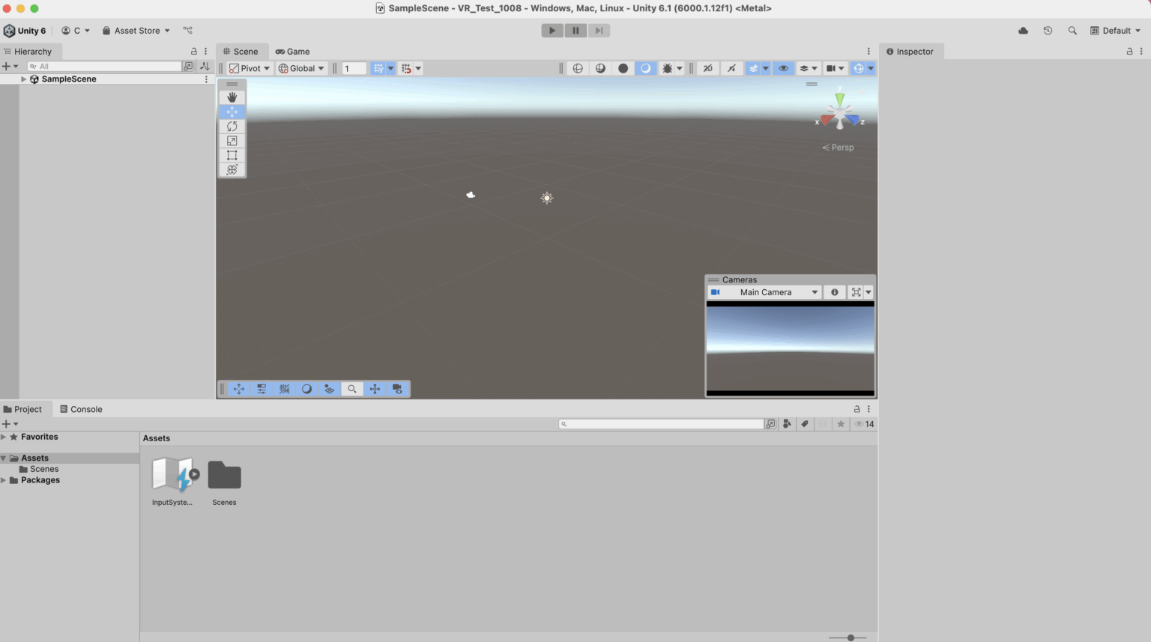Open Unity cloud services from top toolbar

pyautogui.click(x=1022, y=30)
